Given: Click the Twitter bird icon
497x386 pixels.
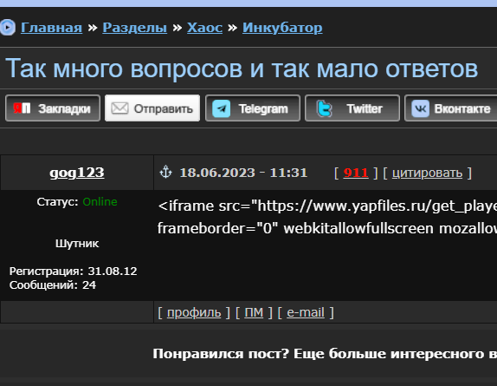Looking at the screenshot, I should coord(324,108).
